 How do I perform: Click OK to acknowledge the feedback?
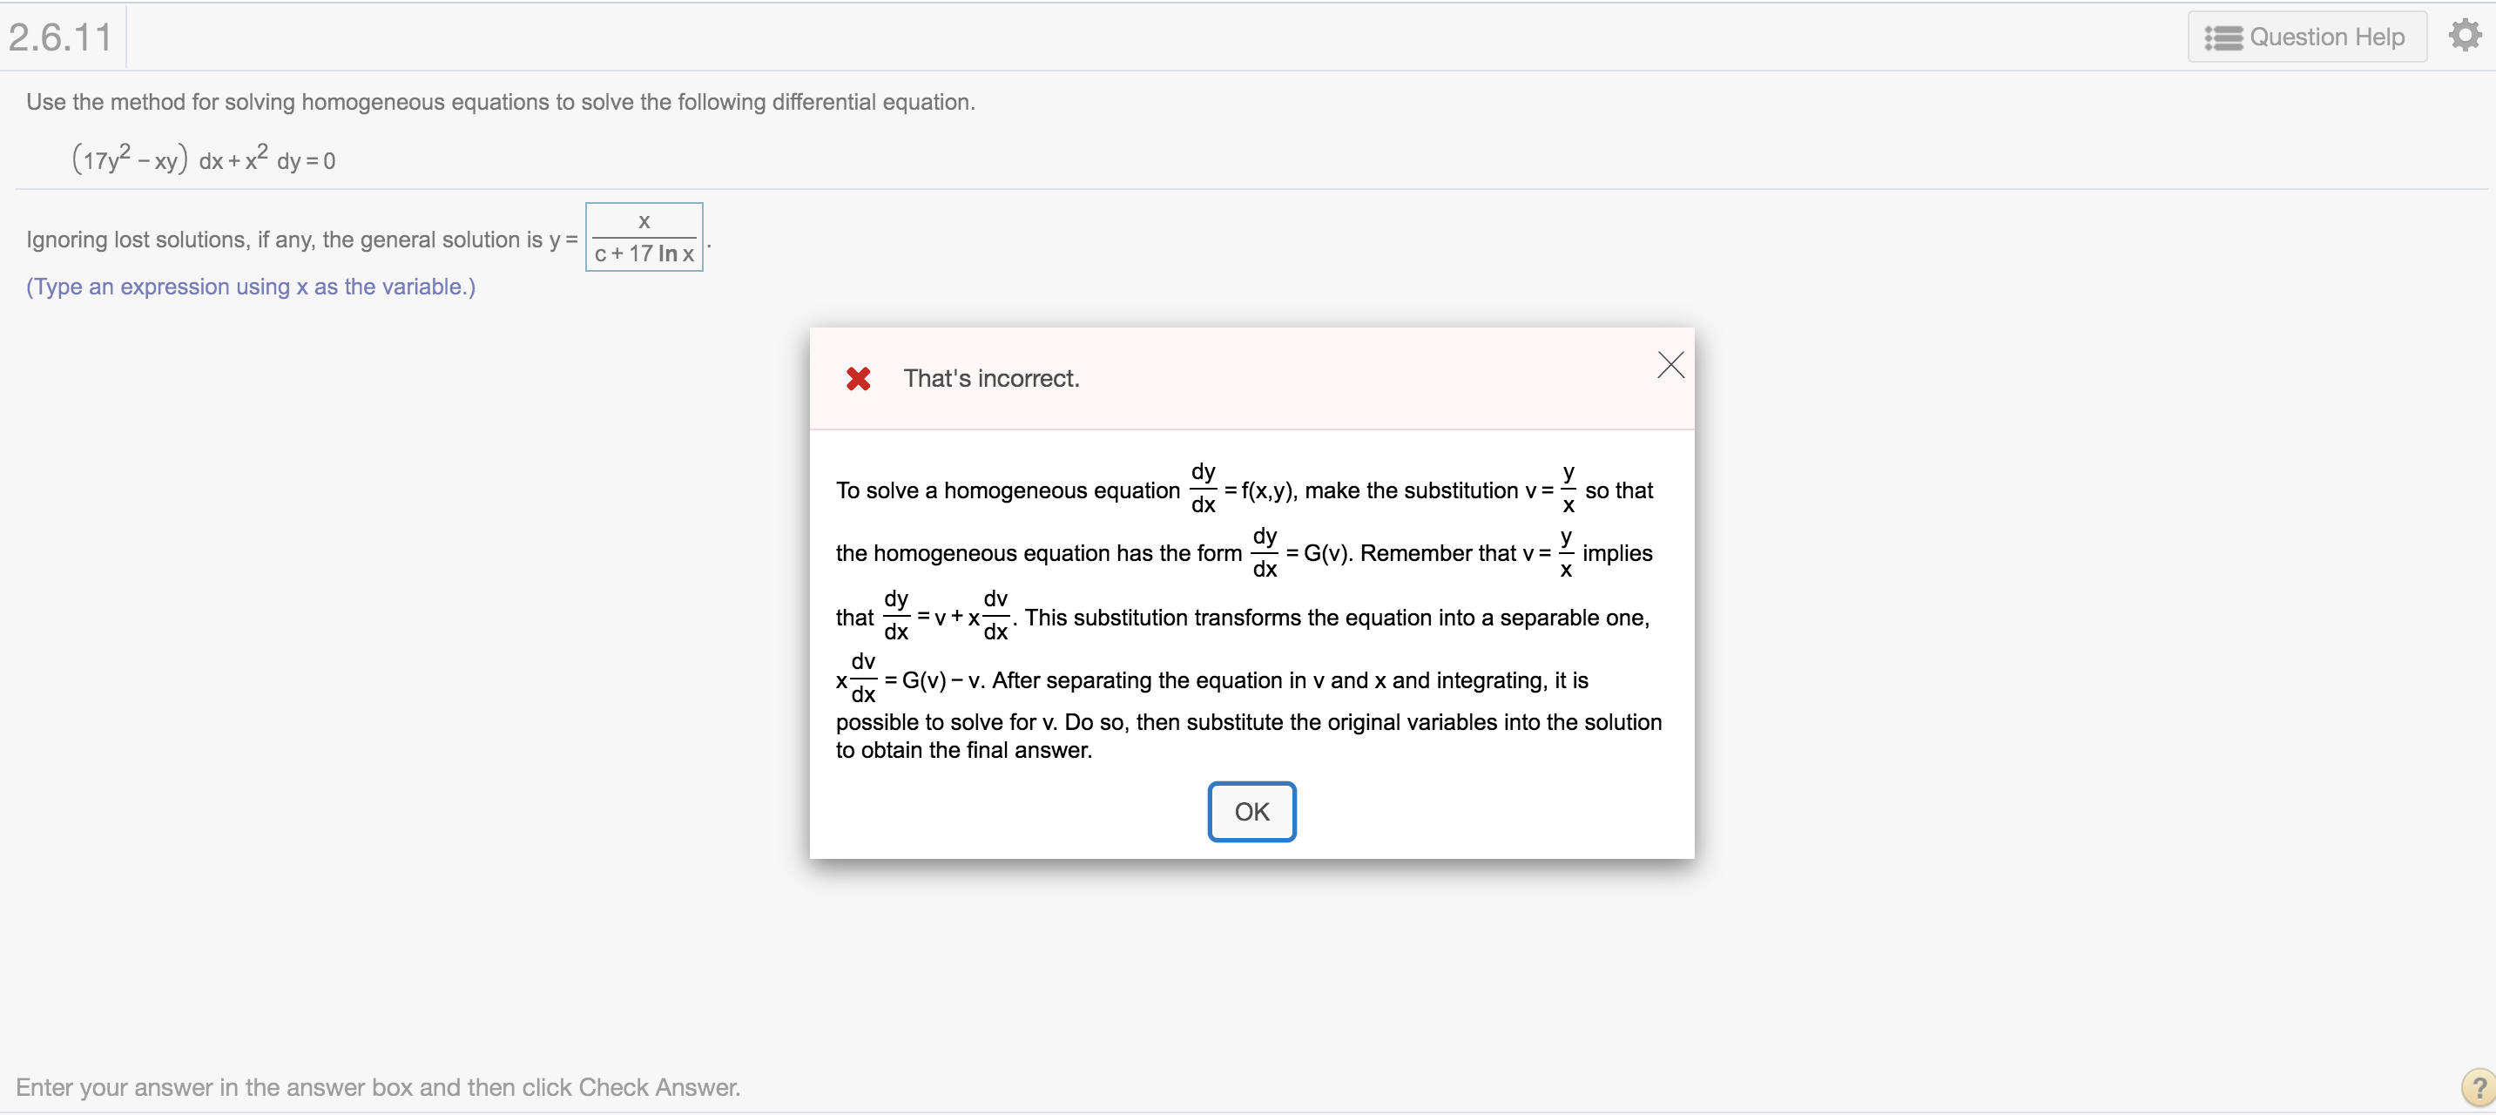(x=1251, y=812)
